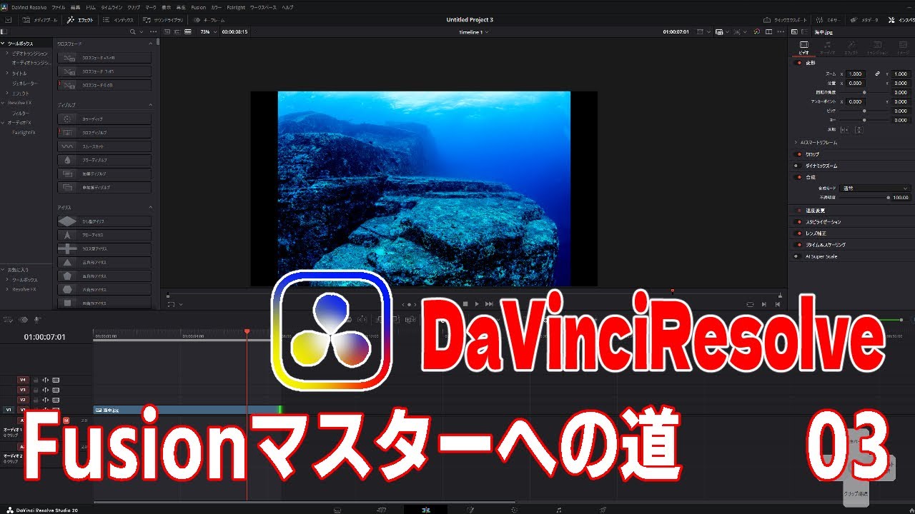
Task: Click the zoom X/Y link icon
Action: pos(878,74)
